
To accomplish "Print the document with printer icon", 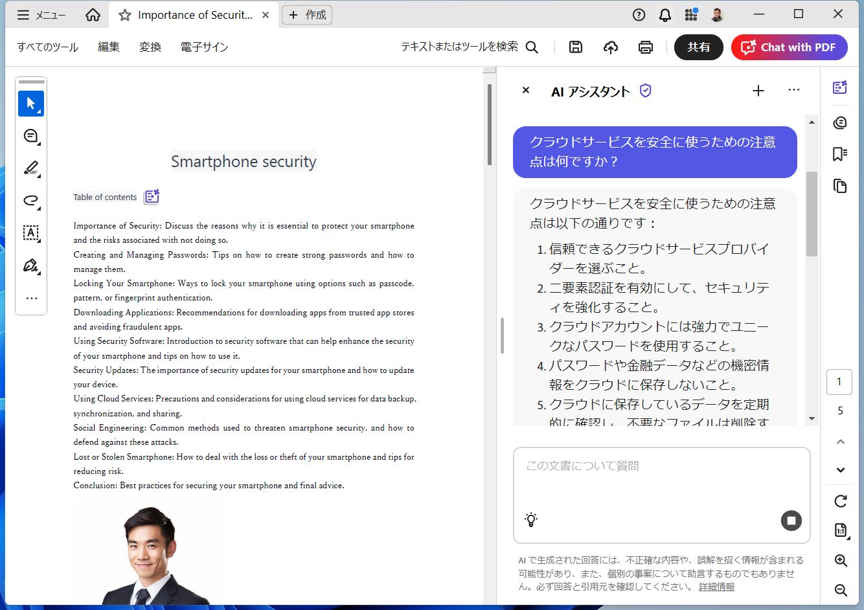I will 645,47.
